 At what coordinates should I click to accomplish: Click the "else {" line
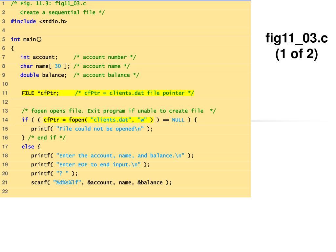(31, 147)
